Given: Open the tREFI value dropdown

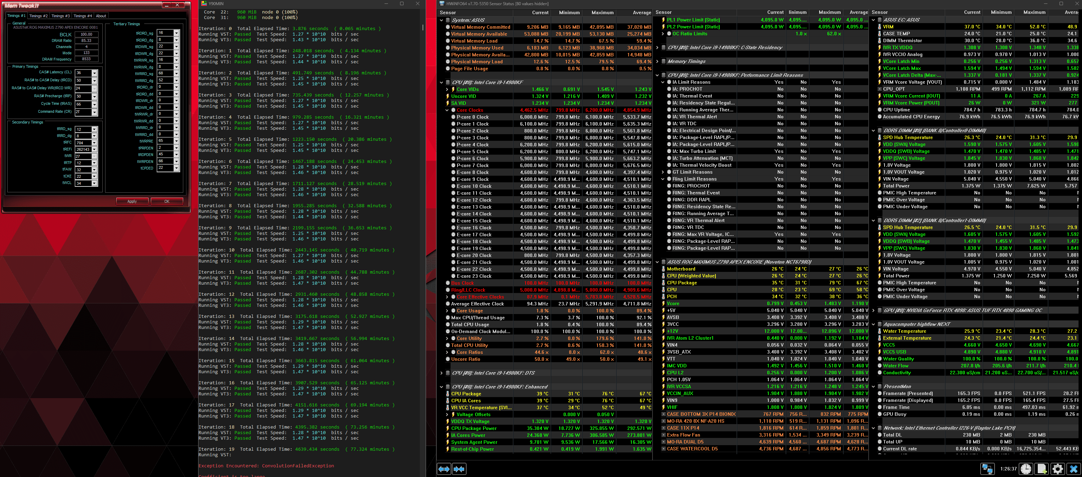Looking at the screenshot, I should [94, 149].
